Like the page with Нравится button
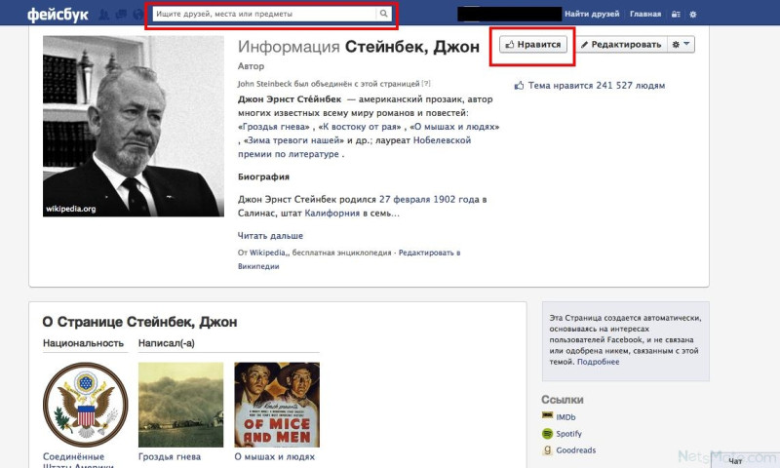780x468 pixels. 532,44
